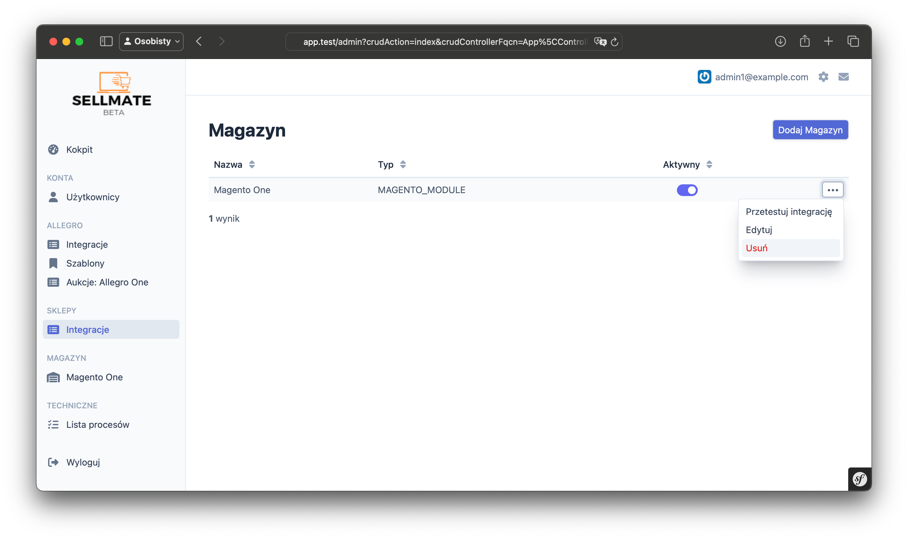Open Lista procesów link
Viewport: 908px width, 539px height.
(x=98, y=425)
